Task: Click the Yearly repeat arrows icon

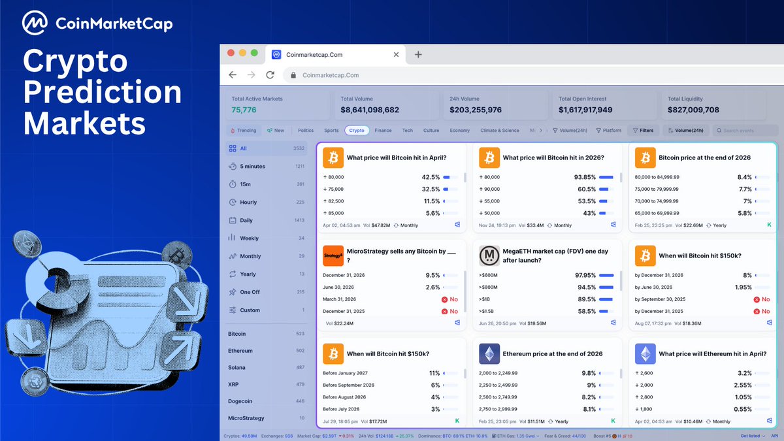Action: click(233, 274)
